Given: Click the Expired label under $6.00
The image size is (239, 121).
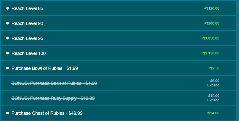Looking at the screenshot, I should [213, 85].
